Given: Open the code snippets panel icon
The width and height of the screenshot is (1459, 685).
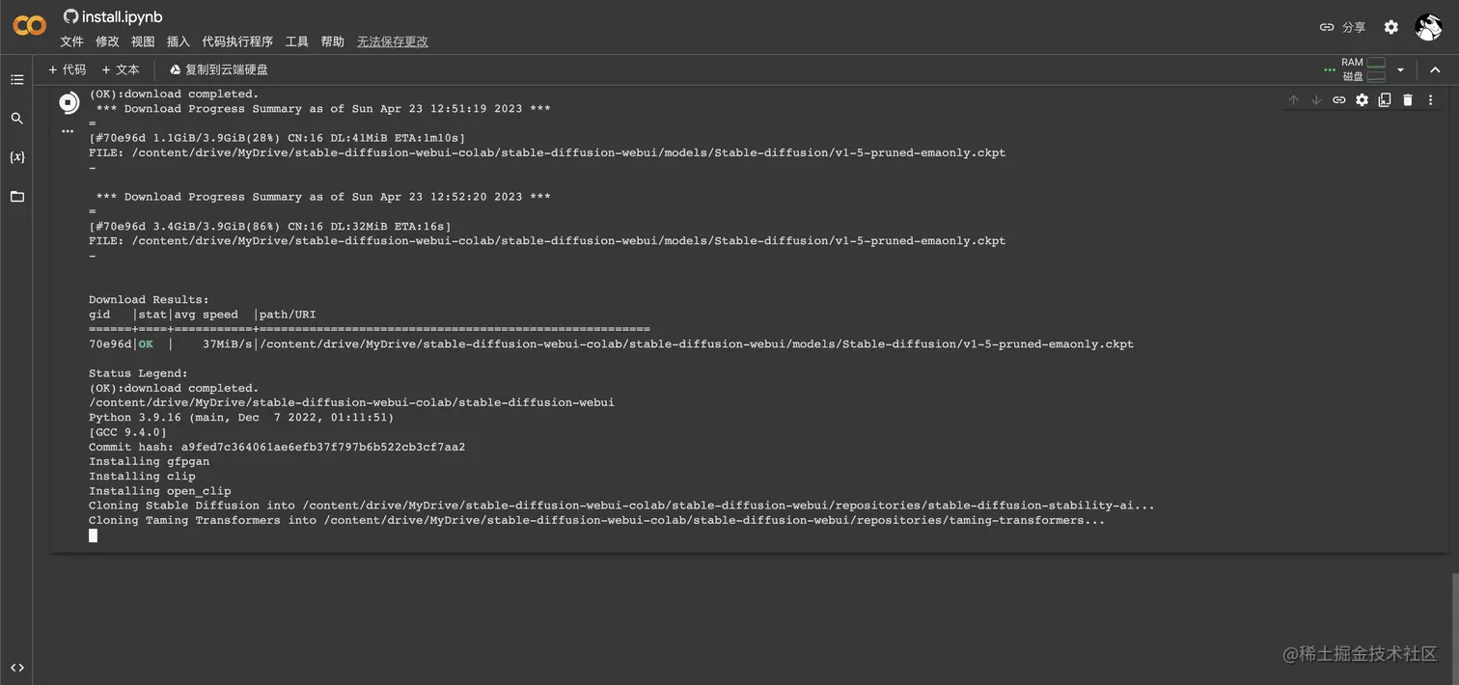Looking at the screenshot, I should (x=16, y=667).
